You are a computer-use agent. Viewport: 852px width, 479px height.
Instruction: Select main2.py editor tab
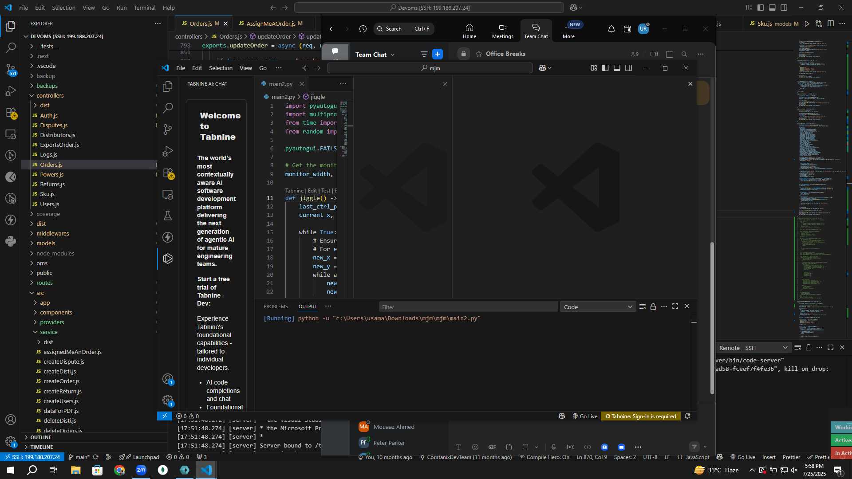coord(280,84)
